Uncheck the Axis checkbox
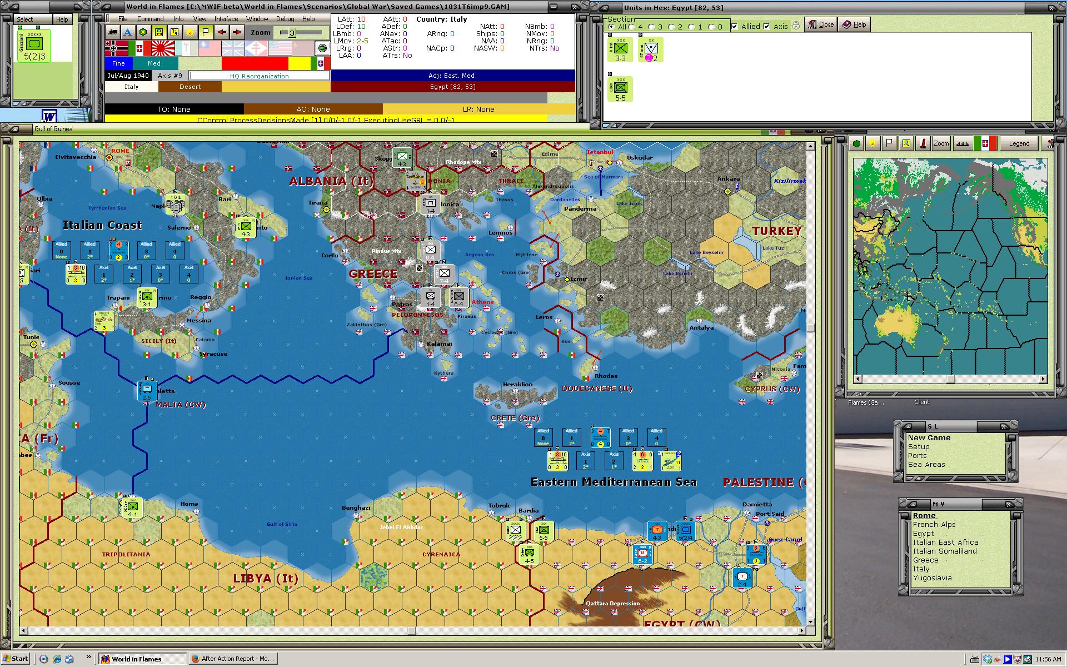Screen dimensions: 1067x667 tap(767, 26)
